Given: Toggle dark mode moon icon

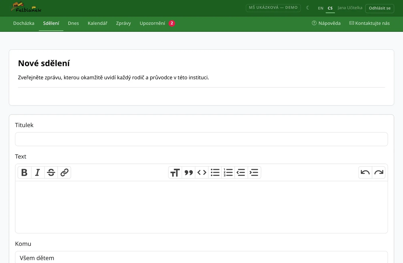Looking at the screenshot, I should tap(308, 8).
